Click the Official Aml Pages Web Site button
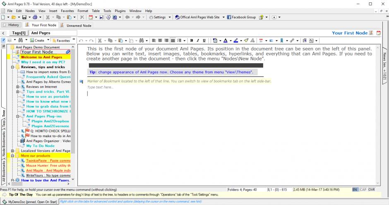The width and height of the screenshot is (389, 205). tap(197, 17)
